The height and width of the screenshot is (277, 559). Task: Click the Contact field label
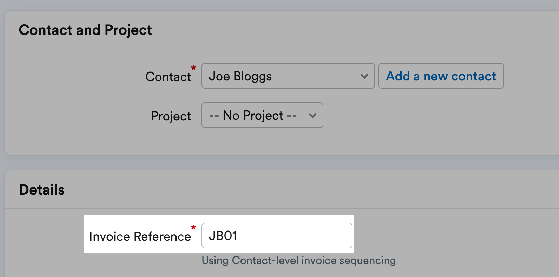(x=168, y=77)
